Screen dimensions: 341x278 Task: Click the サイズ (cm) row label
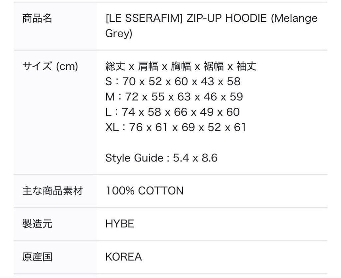(50, 66)
